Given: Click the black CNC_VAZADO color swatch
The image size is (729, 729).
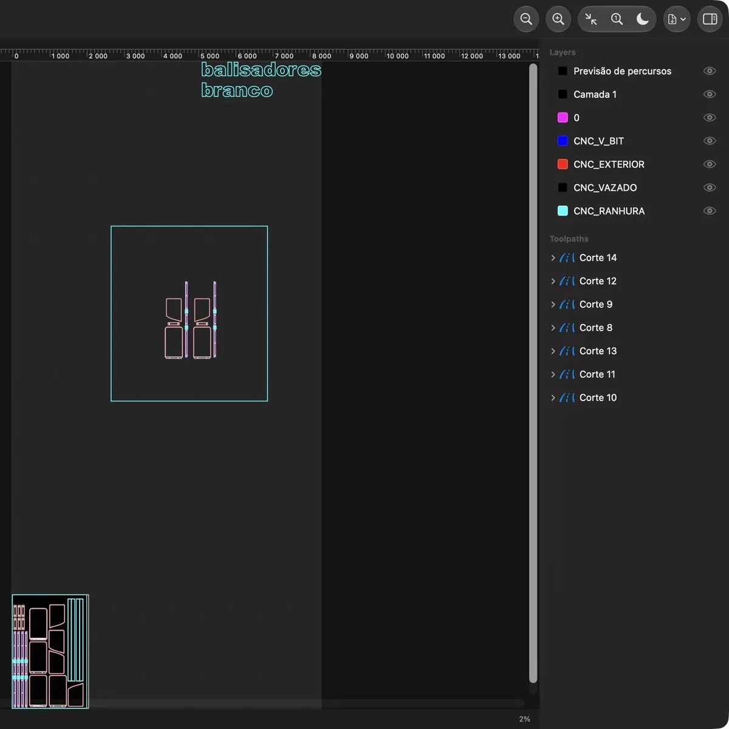Looking at the screenshot, I should point(563,187).
